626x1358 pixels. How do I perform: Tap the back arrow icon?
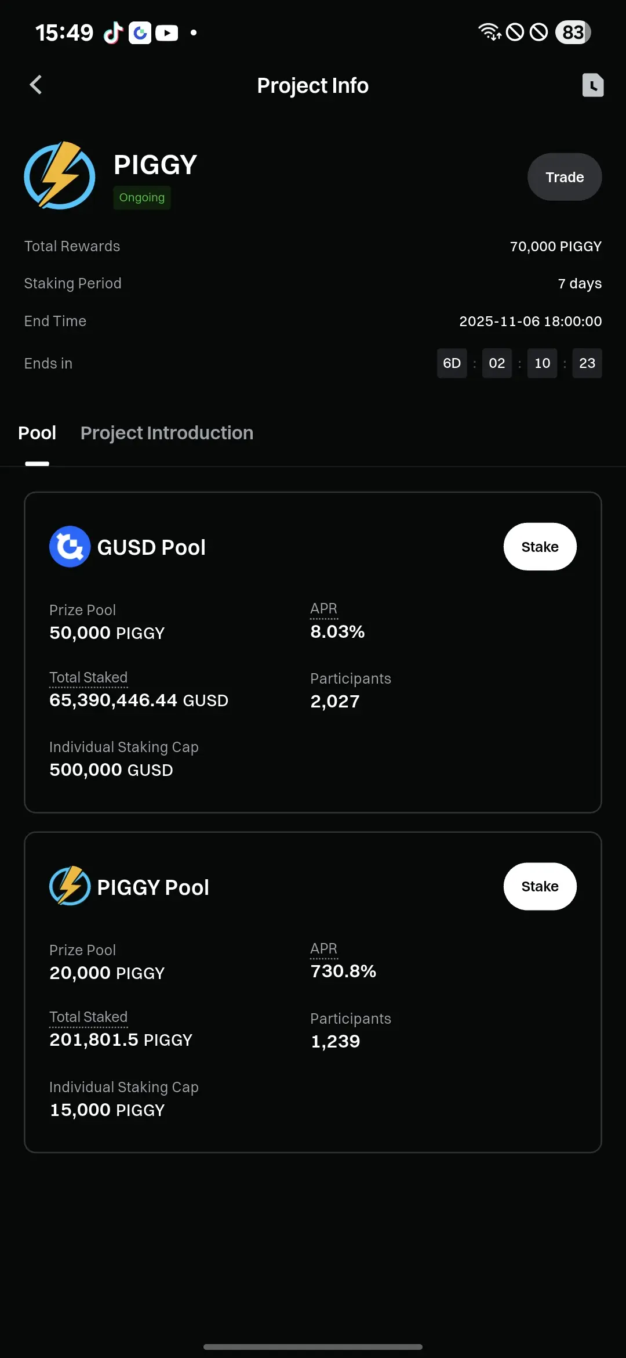[x=36, y=85]
